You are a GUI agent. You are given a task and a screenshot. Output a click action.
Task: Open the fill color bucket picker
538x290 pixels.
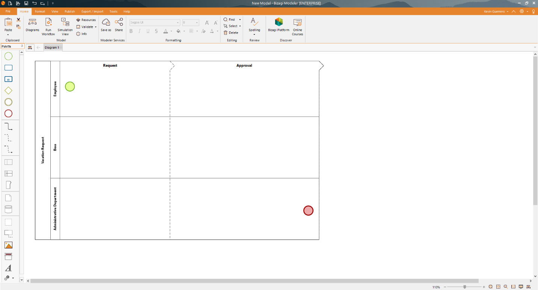click(x=178, y=31)
